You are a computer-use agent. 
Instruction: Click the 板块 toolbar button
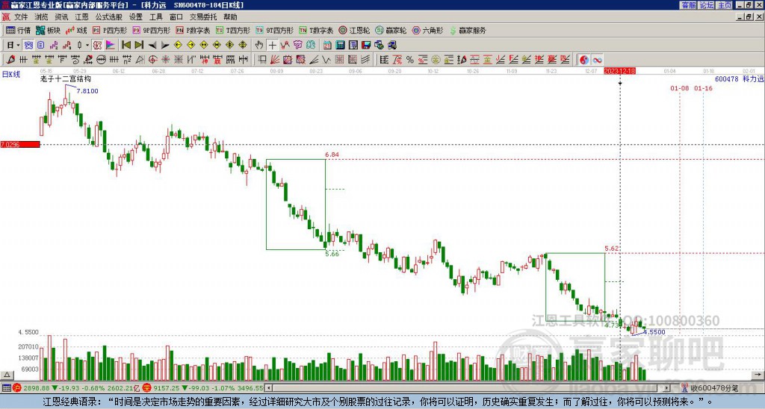(49, 30)
